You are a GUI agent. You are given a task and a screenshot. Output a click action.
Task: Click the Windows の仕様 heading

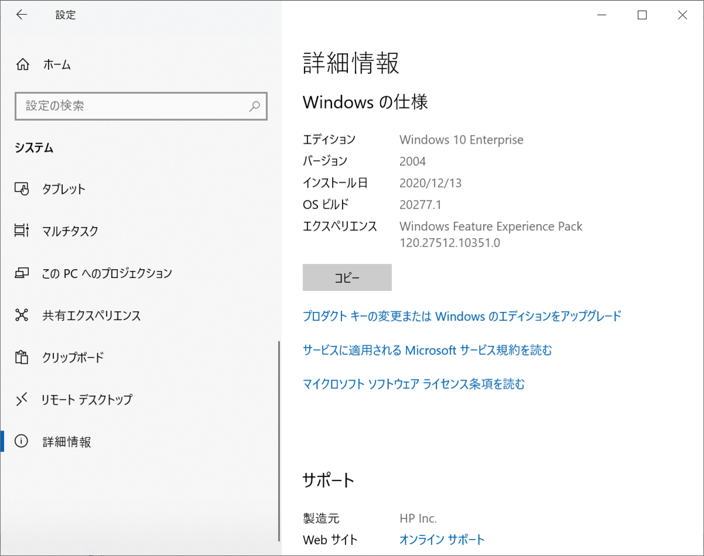365,102
